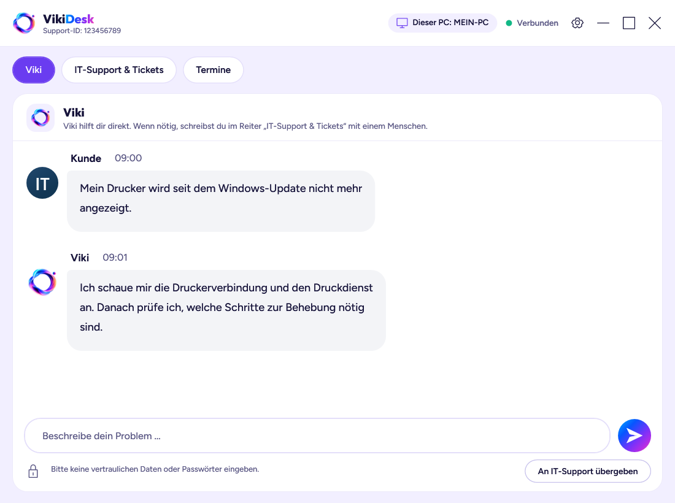Select the Viki tab
The image size is (675, 503).
click(34, 70)
